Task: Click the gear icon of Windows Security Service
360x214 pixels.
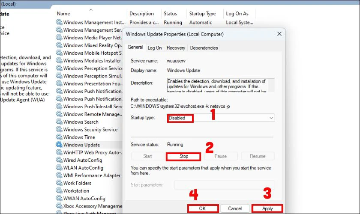Action: (x=59, y=129)
